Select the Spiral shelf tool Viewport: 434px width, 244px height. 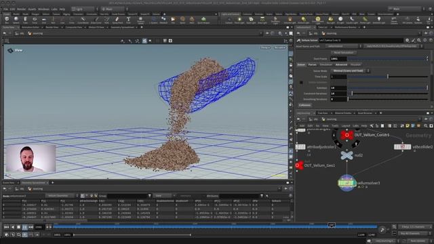point(182,20)
